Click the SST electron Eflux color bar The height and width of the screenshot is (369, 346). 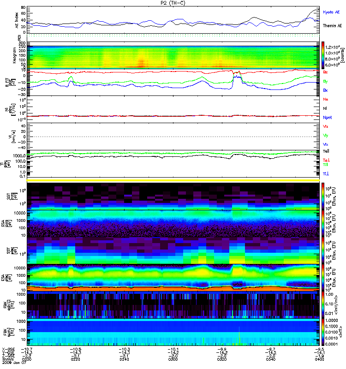pos(323,250)
